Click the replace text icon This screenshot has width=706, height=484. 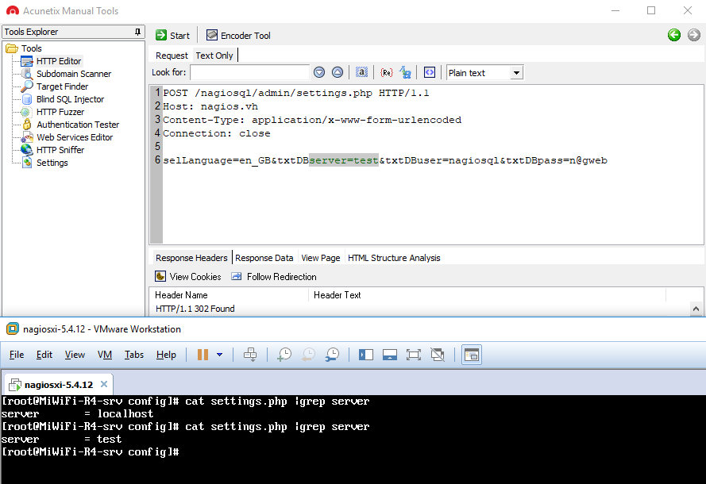405,72
